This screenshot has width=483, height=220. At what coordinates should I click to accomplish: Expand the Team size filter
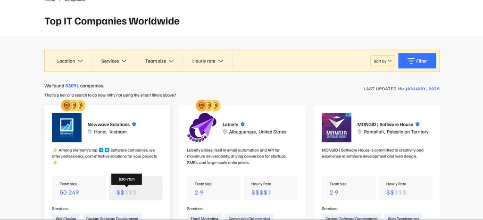(159, 61)
